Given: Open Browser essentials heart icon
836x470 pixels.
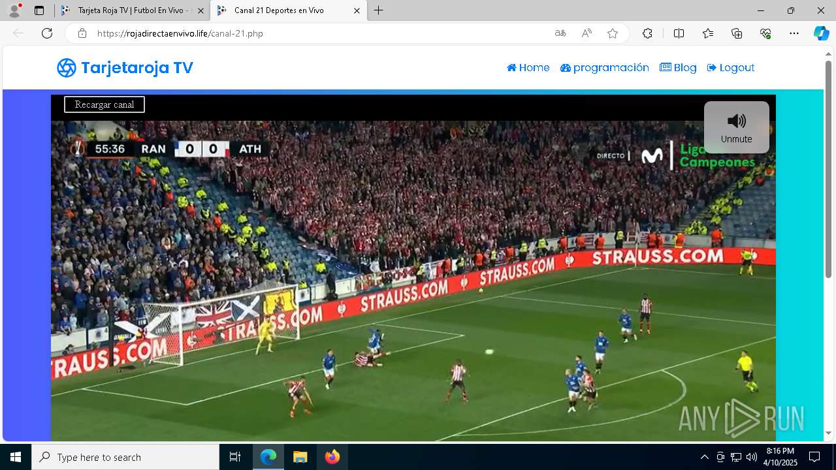Looking at the screenshot, I should [x=765, y=33].
